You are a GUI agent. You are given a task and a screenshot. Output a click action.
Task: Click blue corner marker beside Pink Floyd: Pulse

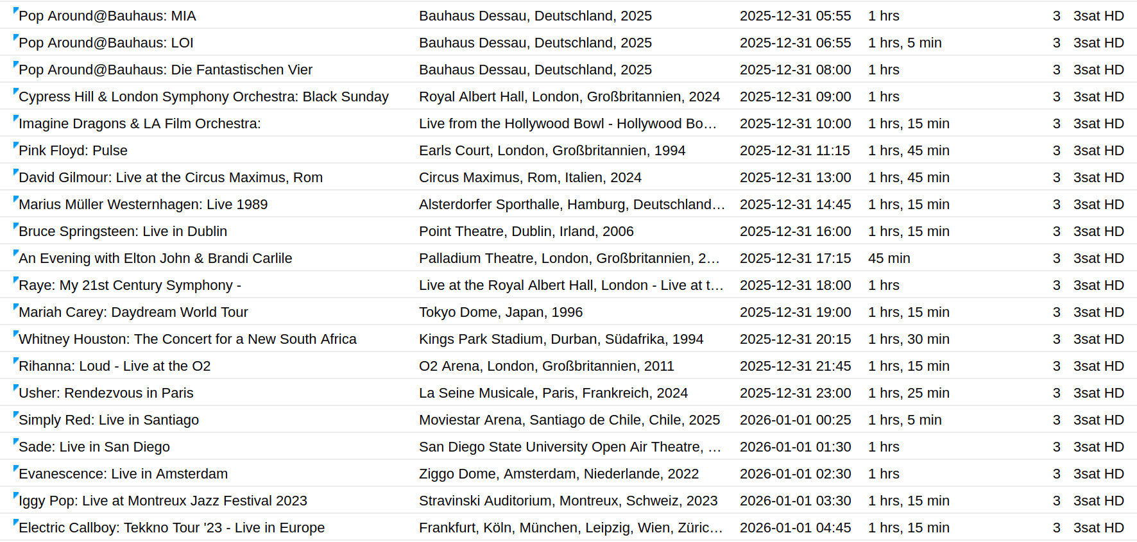coord(15,145)
